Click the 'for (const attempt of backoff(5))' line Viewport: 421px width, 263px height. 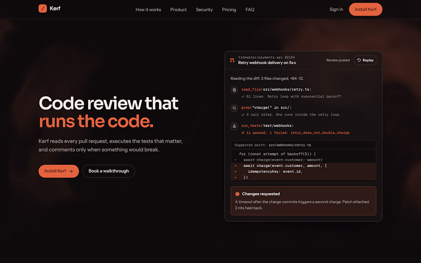tap(277, 154)
